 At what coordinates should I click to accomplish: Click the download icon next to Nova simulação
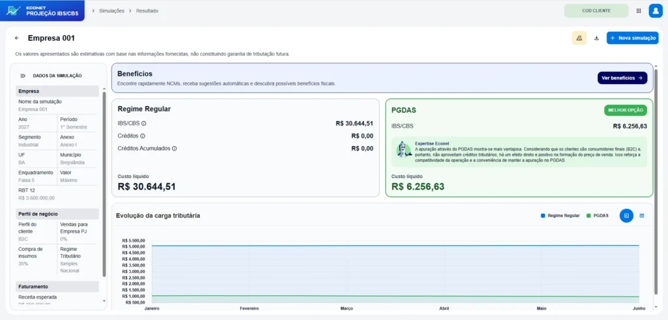596,38
